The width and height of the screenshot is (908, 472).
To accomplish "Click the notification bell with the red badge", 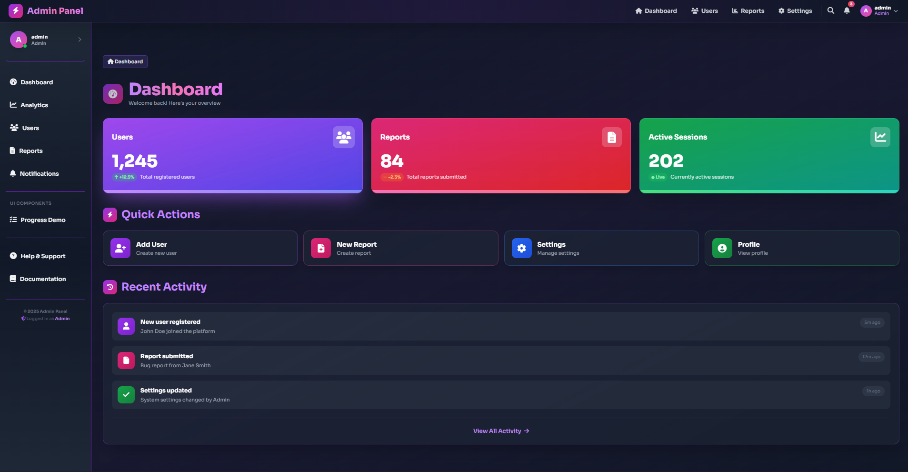I will pos(847,10).
